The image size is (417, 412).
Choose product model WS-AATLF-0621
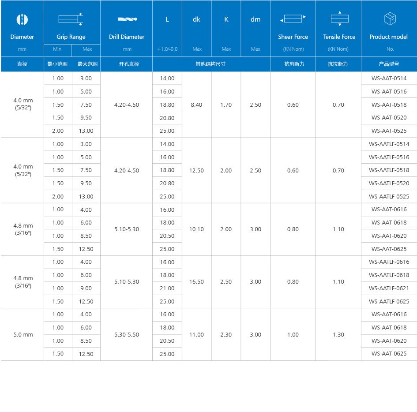point(389,288)
